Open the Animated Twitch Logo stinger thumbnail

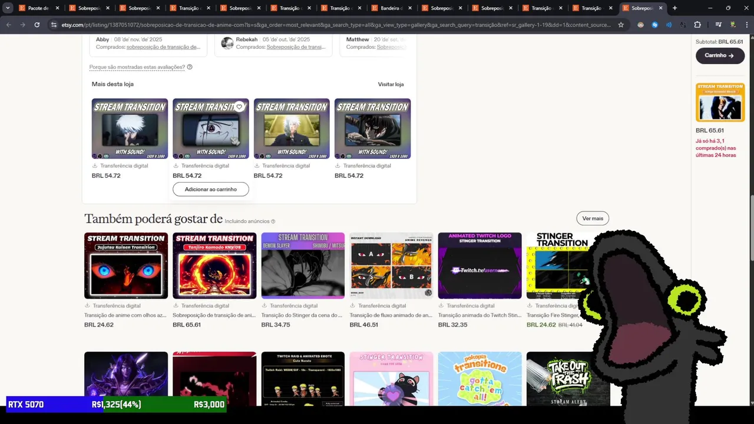tap(479, 266)
